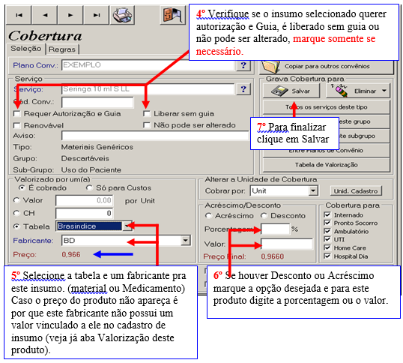Open Plano Conv. lookup question mark
Viewport: 403px width, 363px height.
pyautogui.click(x=243, y=65)
